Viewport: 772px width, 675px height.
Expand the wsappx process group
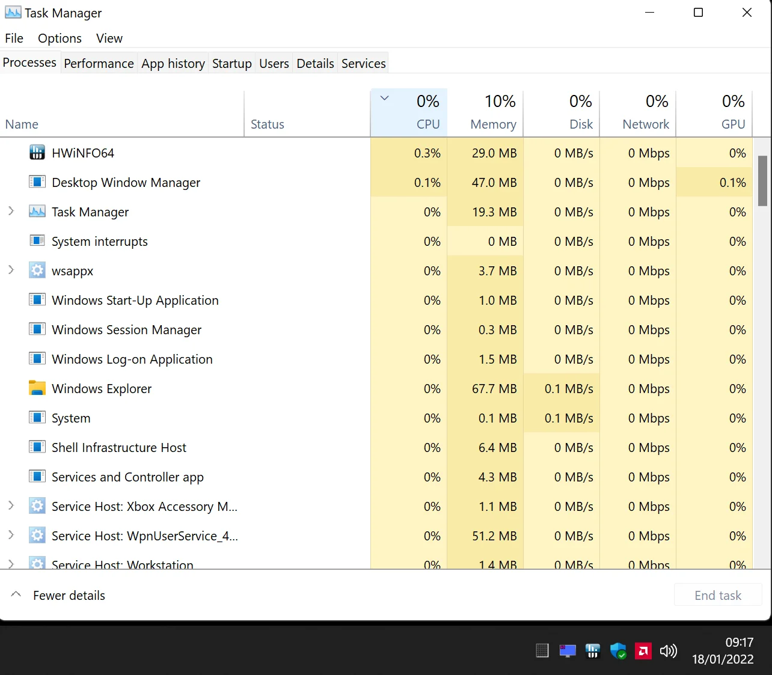(11, 270)
